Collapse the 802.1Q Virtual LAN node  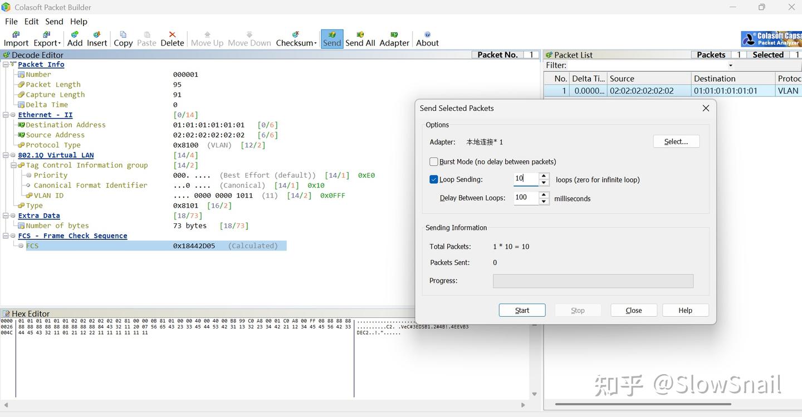pyautogui.click(x=6, y=155)
